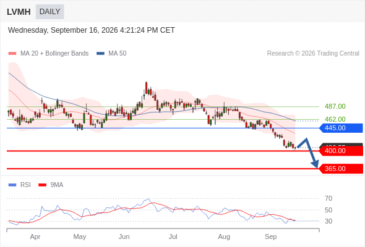Click the May month axis label
365x247 pixels.
80,237
